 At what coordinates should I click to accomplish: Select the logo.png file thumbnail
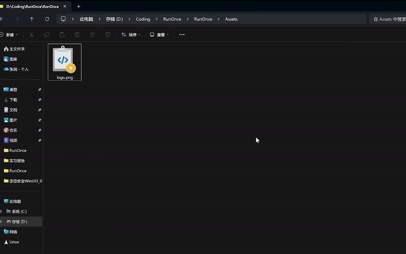(65, 62)
